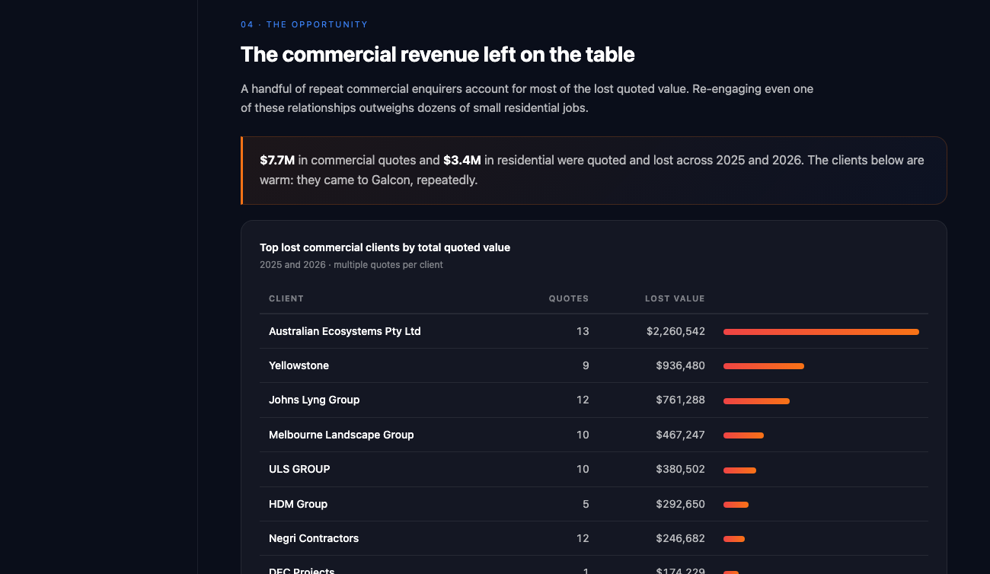Click lost value $380,502

coord(680,469)
